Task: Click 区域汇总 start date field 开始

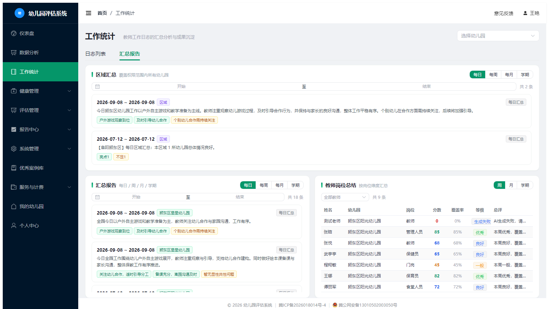Action: click(x=181, y=87)
